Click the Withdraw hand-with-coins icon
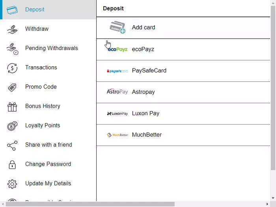The image size is (276, 207). 12,30
